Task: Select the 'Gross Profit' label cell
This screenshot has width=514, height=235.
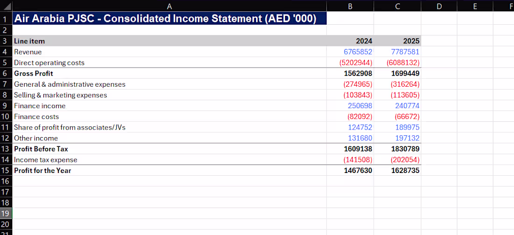Action: click(x=170, y=73)
